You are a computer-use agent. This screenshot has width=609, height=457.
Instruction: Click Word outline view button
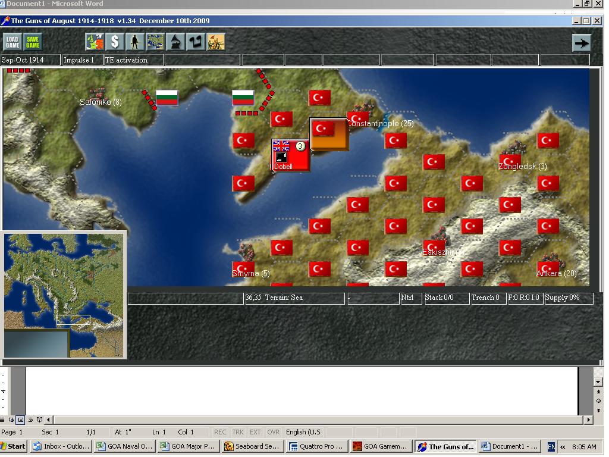[x=30, y=420]
